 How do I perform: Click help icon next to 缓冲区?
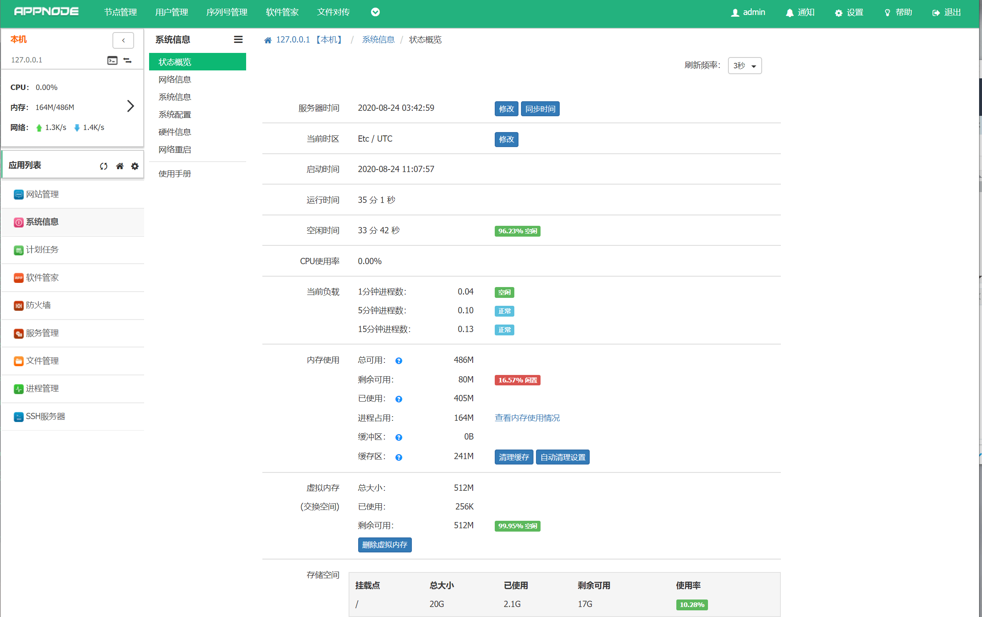tap(399, 437)
